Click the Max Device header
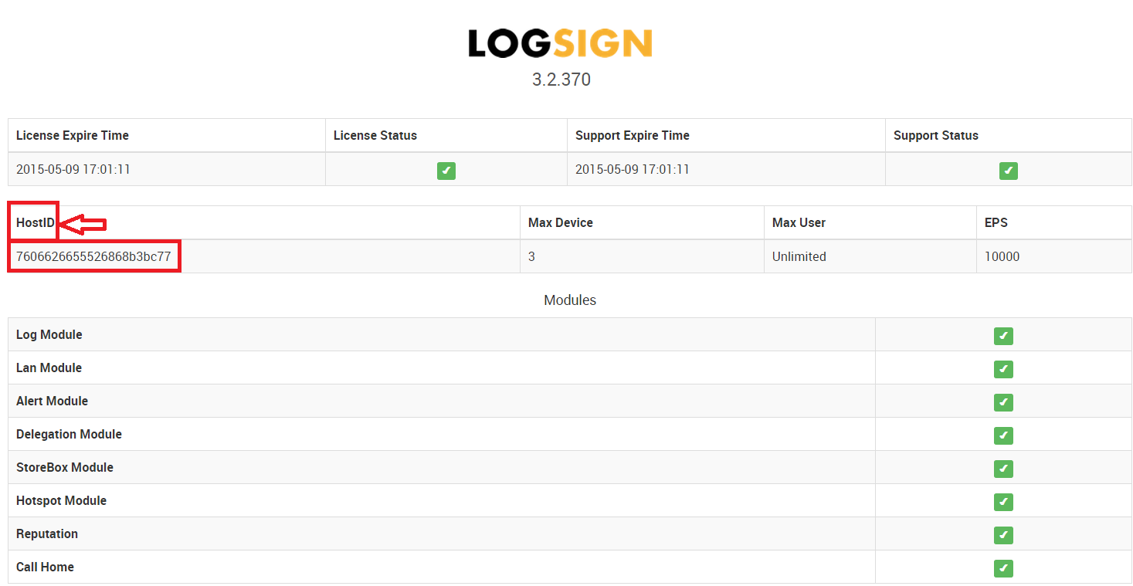Image resolution: width=1133 pixels, height=586 pixels. pos(561,222)
